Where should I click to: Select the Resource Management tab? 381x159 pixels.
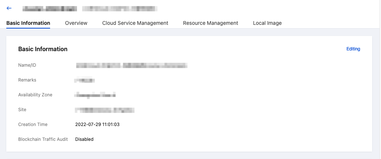coord(210,23)
